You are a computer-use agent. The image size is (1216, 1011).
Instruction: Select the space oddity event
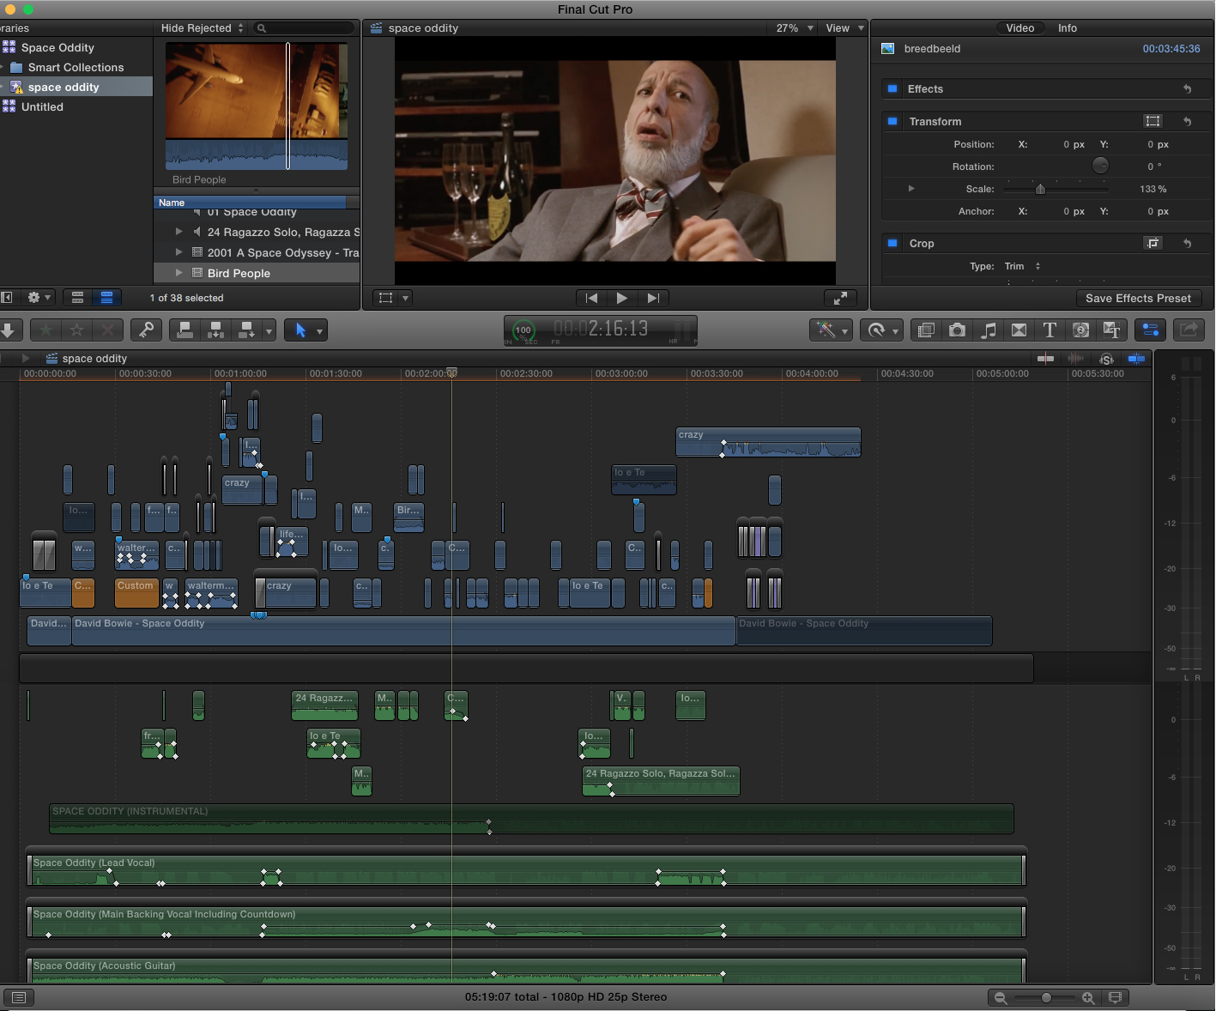point(64,87)
